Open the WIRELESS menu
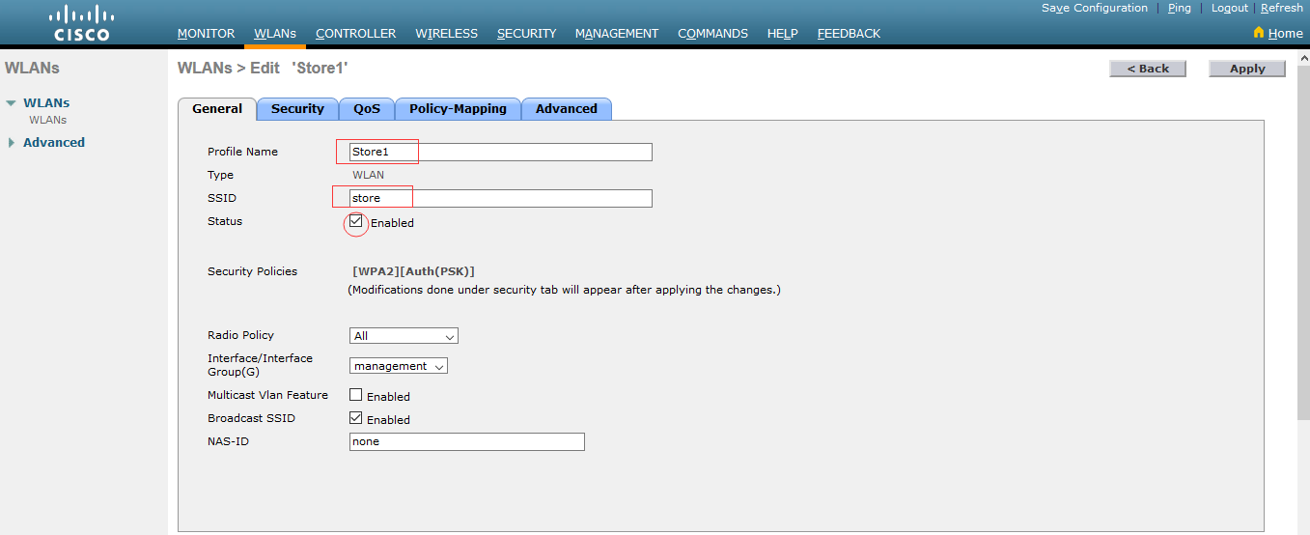The image size is (1310, 535). point(446,33)
